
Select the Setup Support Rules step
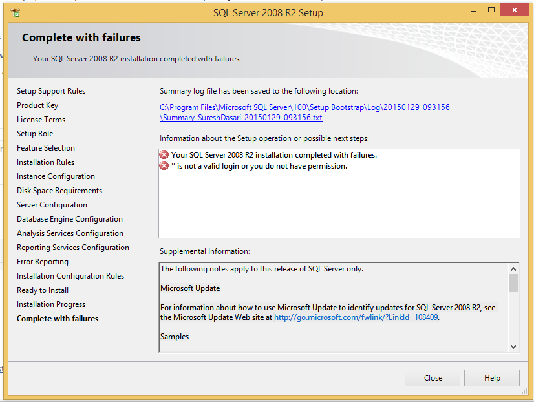coord(51,91)
